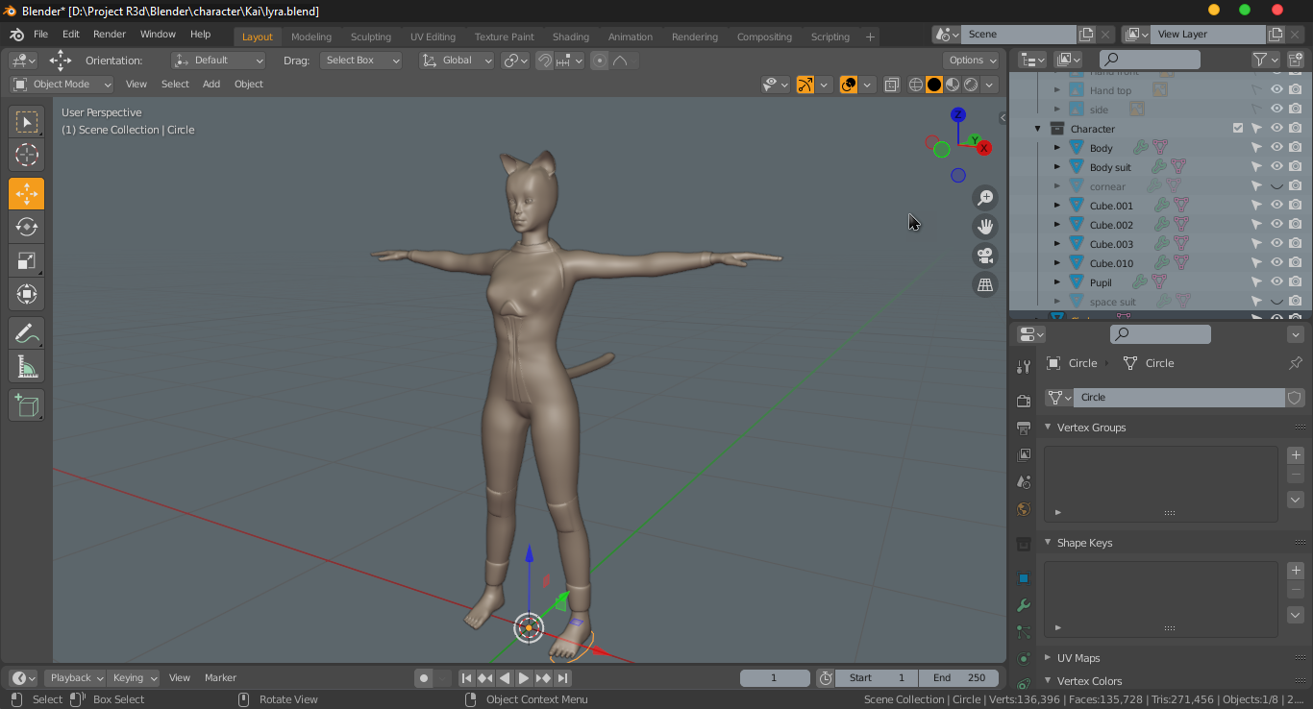Switch to the Sculpting workspace tab
The image size is (1313, 709).
click(x=371, y=37)
